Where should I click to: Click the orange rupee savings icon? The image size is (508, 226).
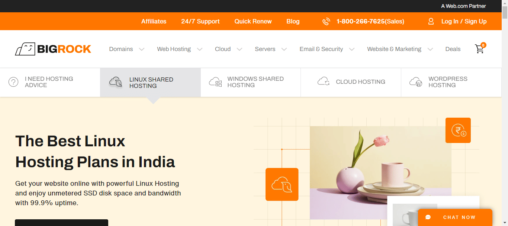458,130
